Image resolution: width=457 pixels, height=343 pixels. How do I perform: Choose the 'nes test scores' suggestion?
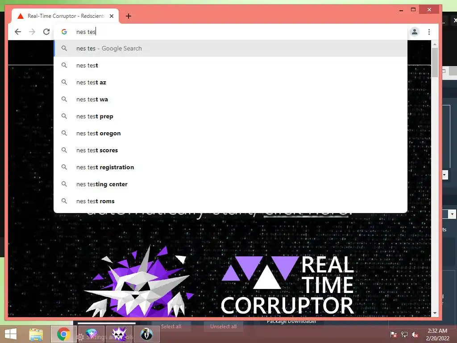(231, 150)
